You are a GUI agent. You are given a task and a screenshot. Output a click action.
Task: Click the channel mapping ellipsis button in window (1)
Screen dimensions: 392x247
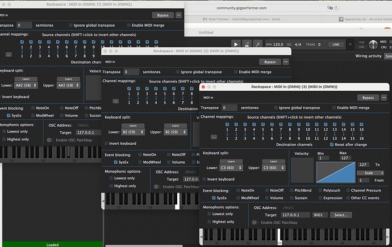(x=9, y=55)
